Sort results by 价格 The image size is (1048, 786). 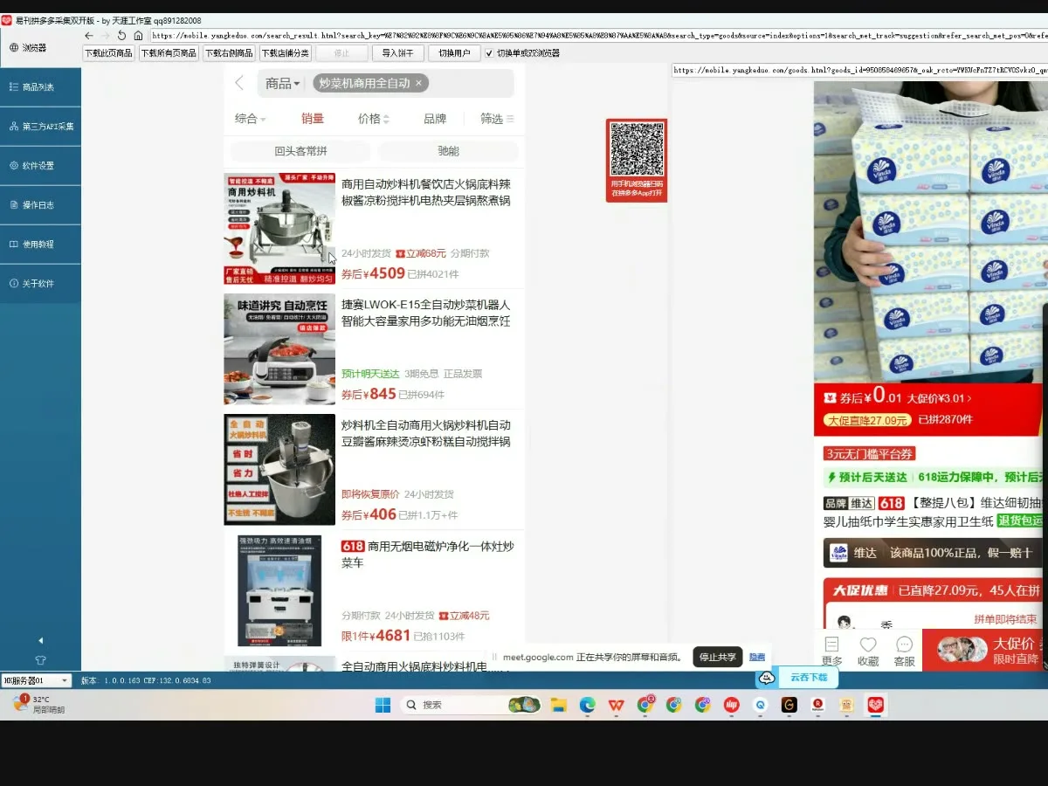coord(374,119)
